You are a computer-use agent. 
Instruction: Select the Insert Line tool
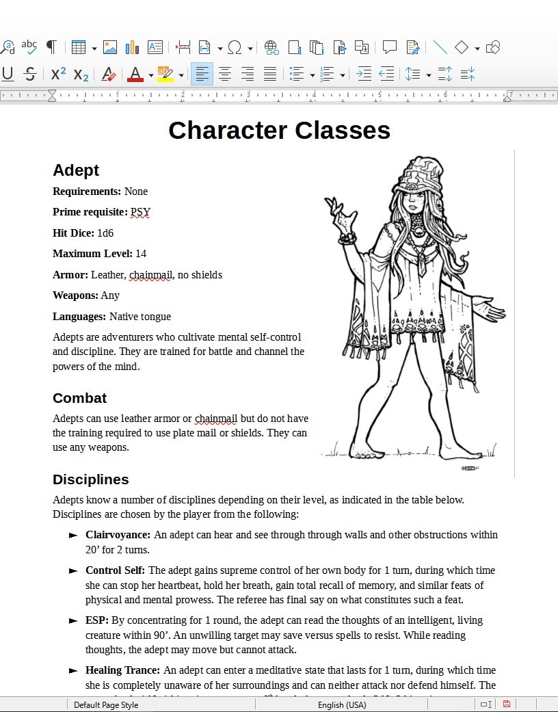(x=440, y=47)
